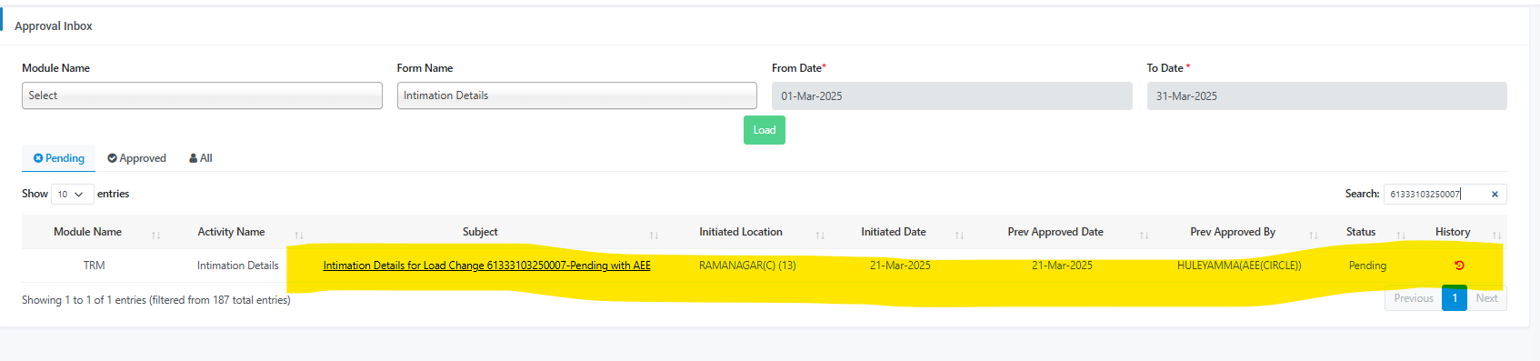
Task: Click the Approval Inbox heading
Action: tap(54, 26)
